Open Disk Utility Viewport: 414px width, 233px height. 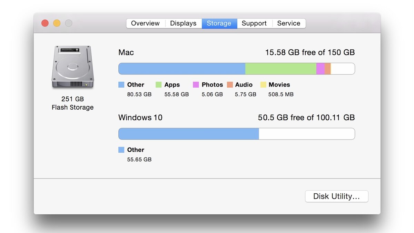point(337,196)
